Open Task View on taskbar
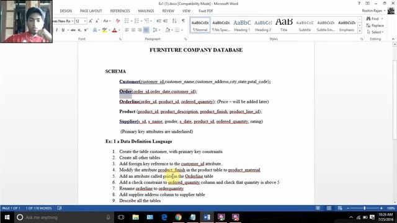 coord(121,217)
